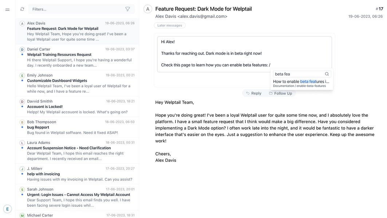Open the E user avatar
This screenshot has width=387, height=218.
(x=7, y=209)
